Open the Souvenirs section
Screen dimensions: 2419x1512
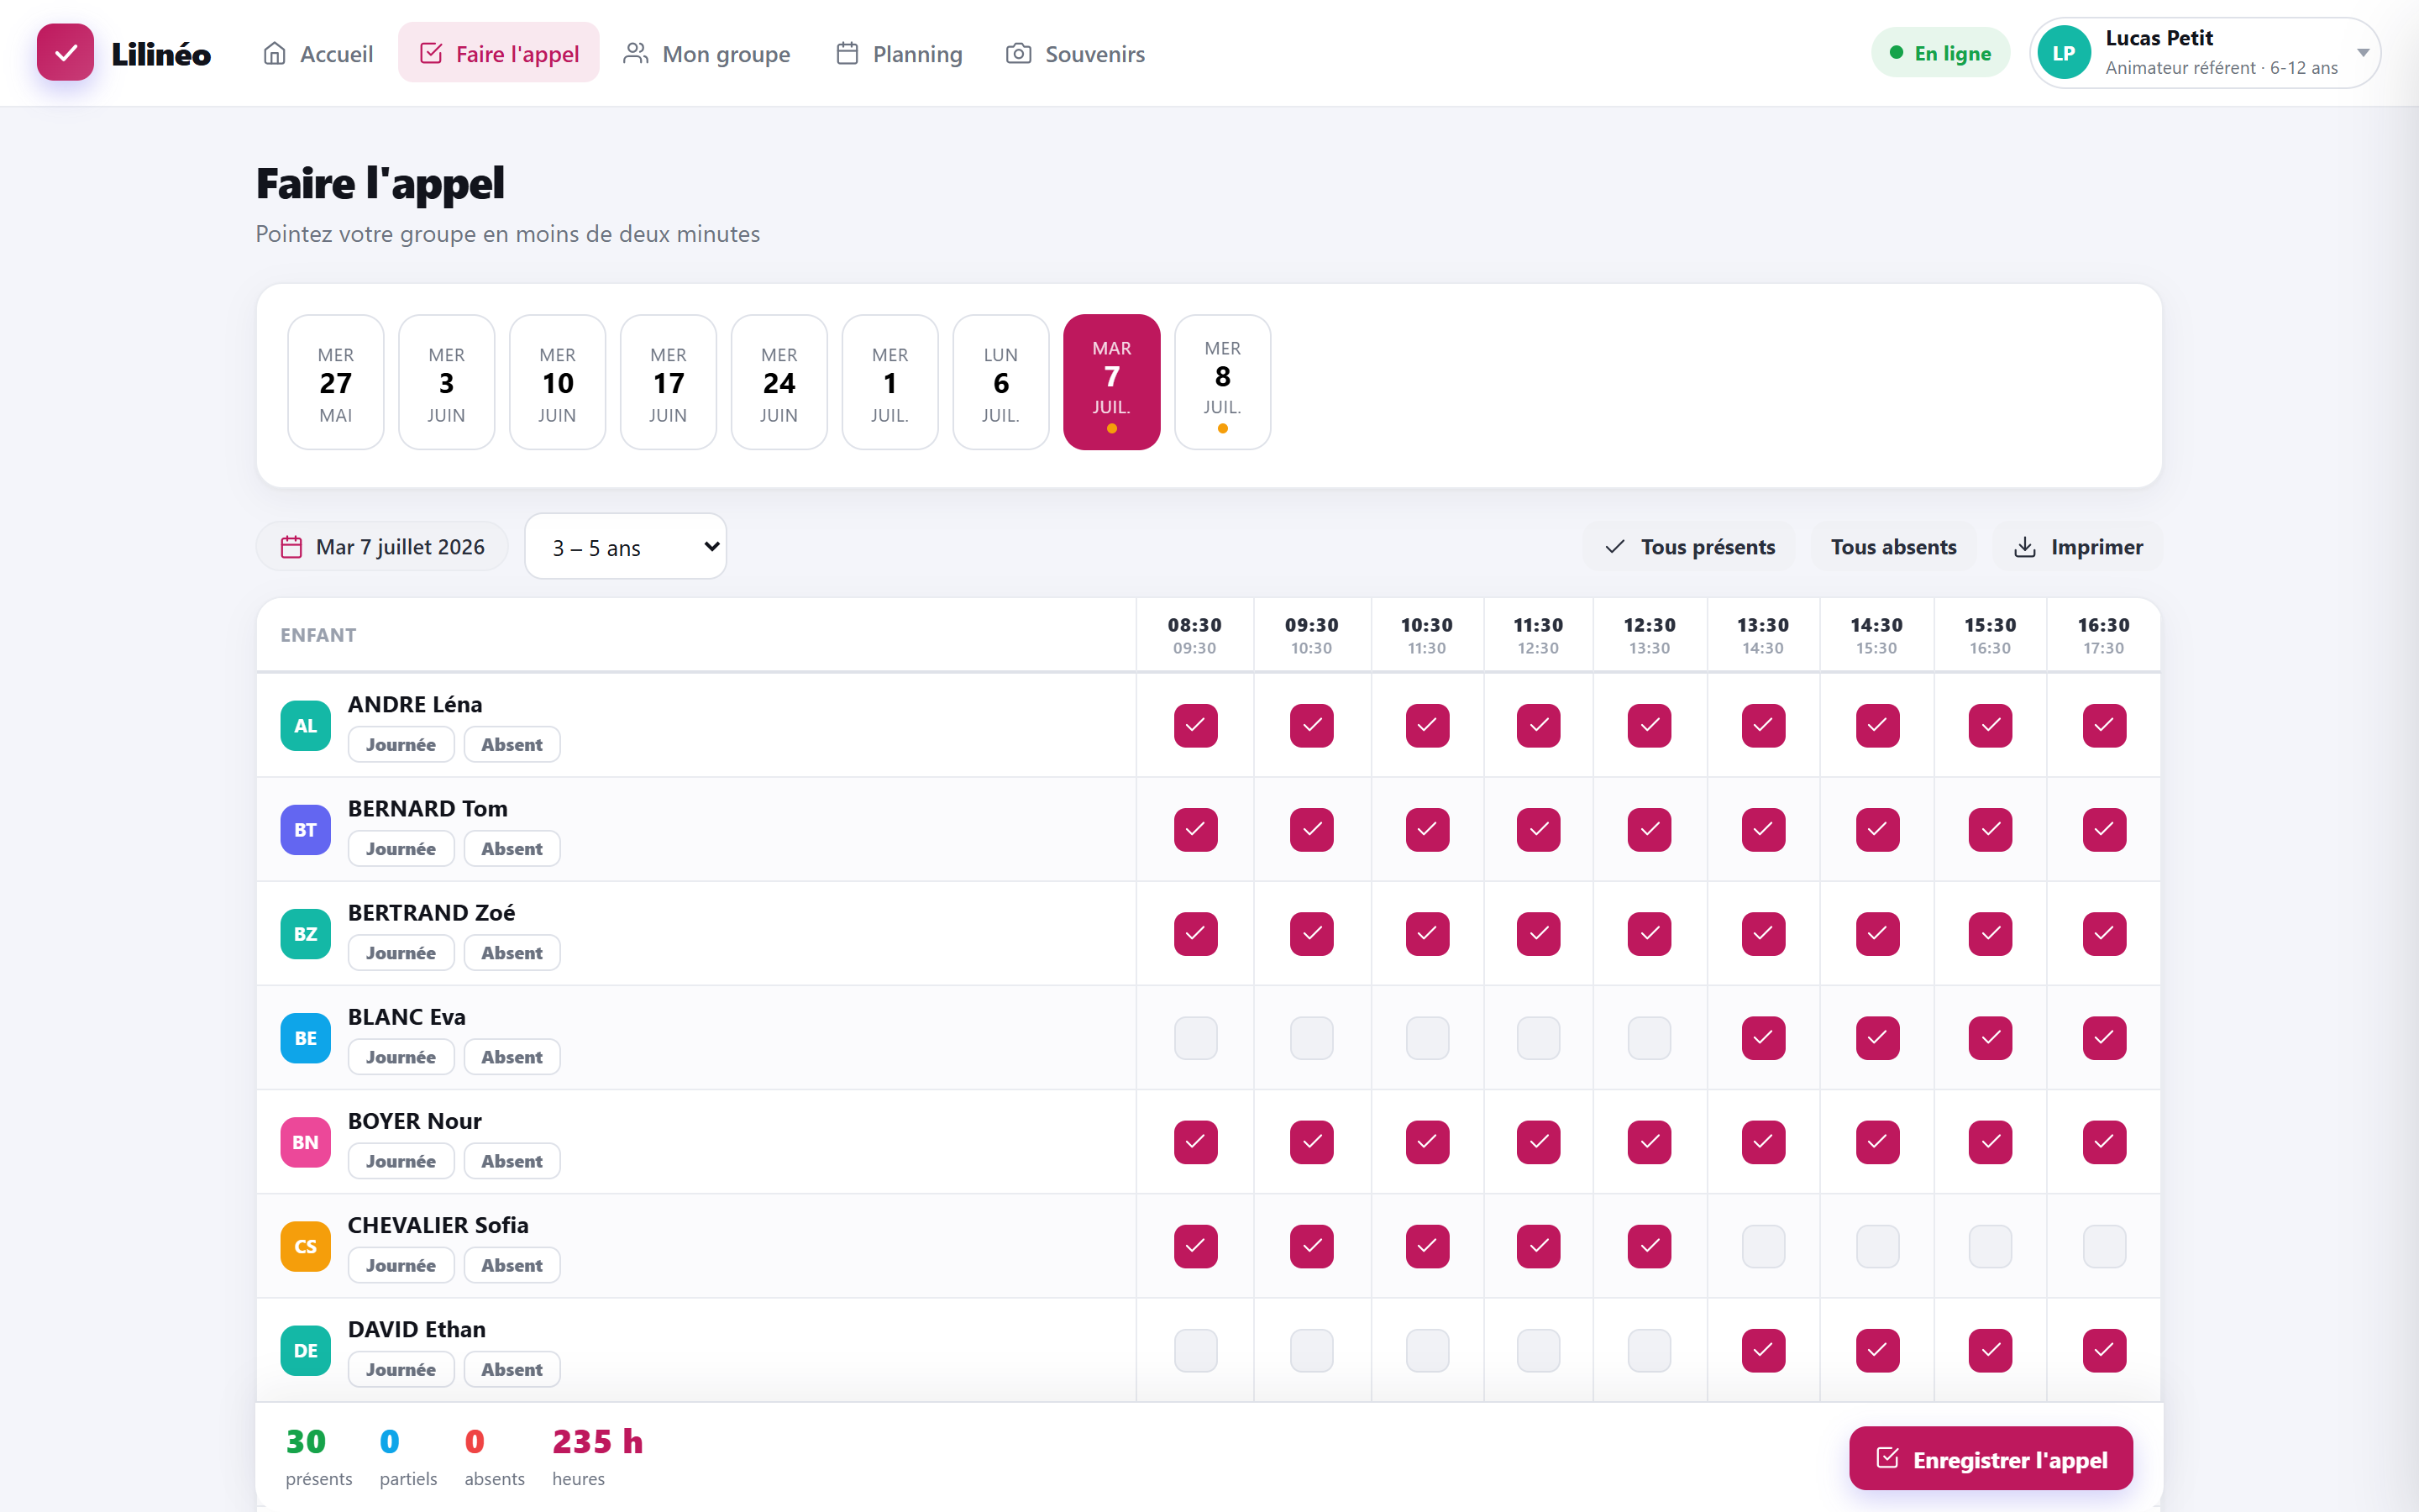click(x=1076, y=53)
